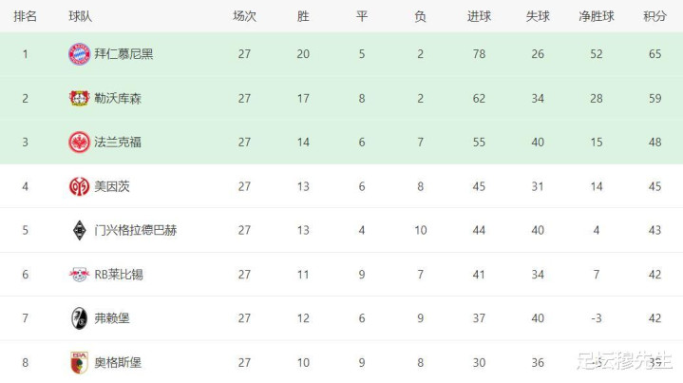The image size is (683, 383).
Task: Click the Eintracht Frankfurt eagle logo
Action: [79, 142]
